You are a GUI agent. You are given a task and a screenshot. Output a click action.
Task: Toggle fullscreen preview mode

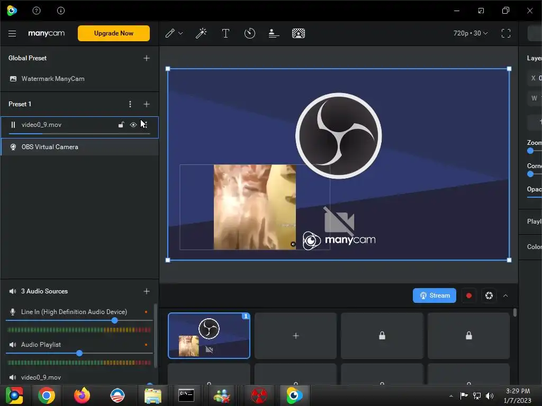505,33
